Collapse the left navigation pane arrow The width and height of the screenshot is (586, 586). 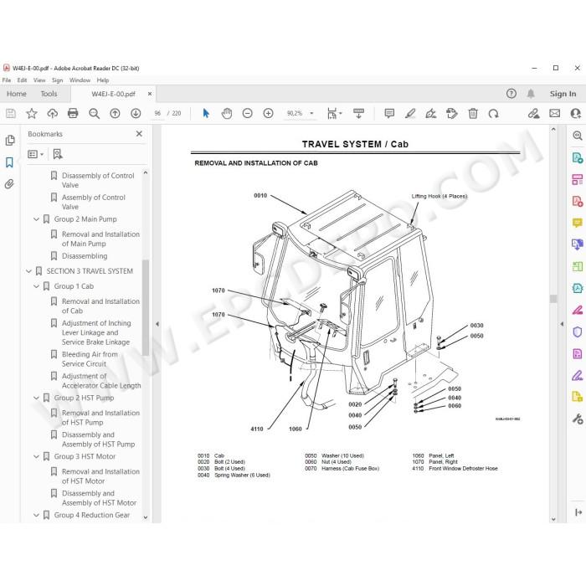coord(157,324)
